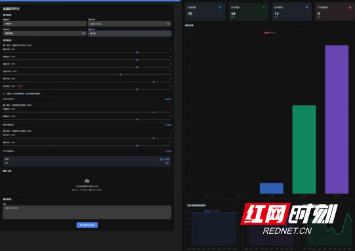355x251 pixels.
Task: Click the first slider handle in section three
Action: 154,138
